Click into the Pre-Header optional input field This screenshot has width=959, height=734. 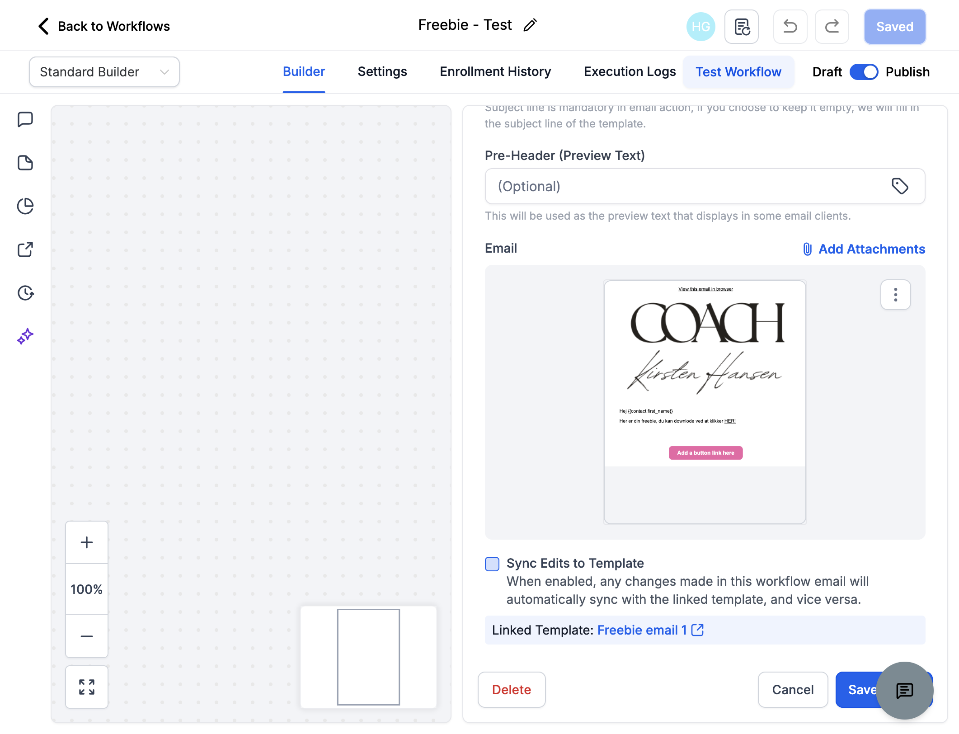705,186
